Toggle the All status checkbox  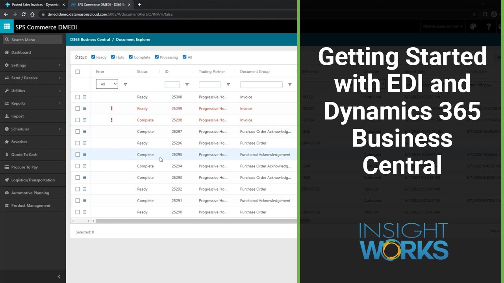point(185,57)
